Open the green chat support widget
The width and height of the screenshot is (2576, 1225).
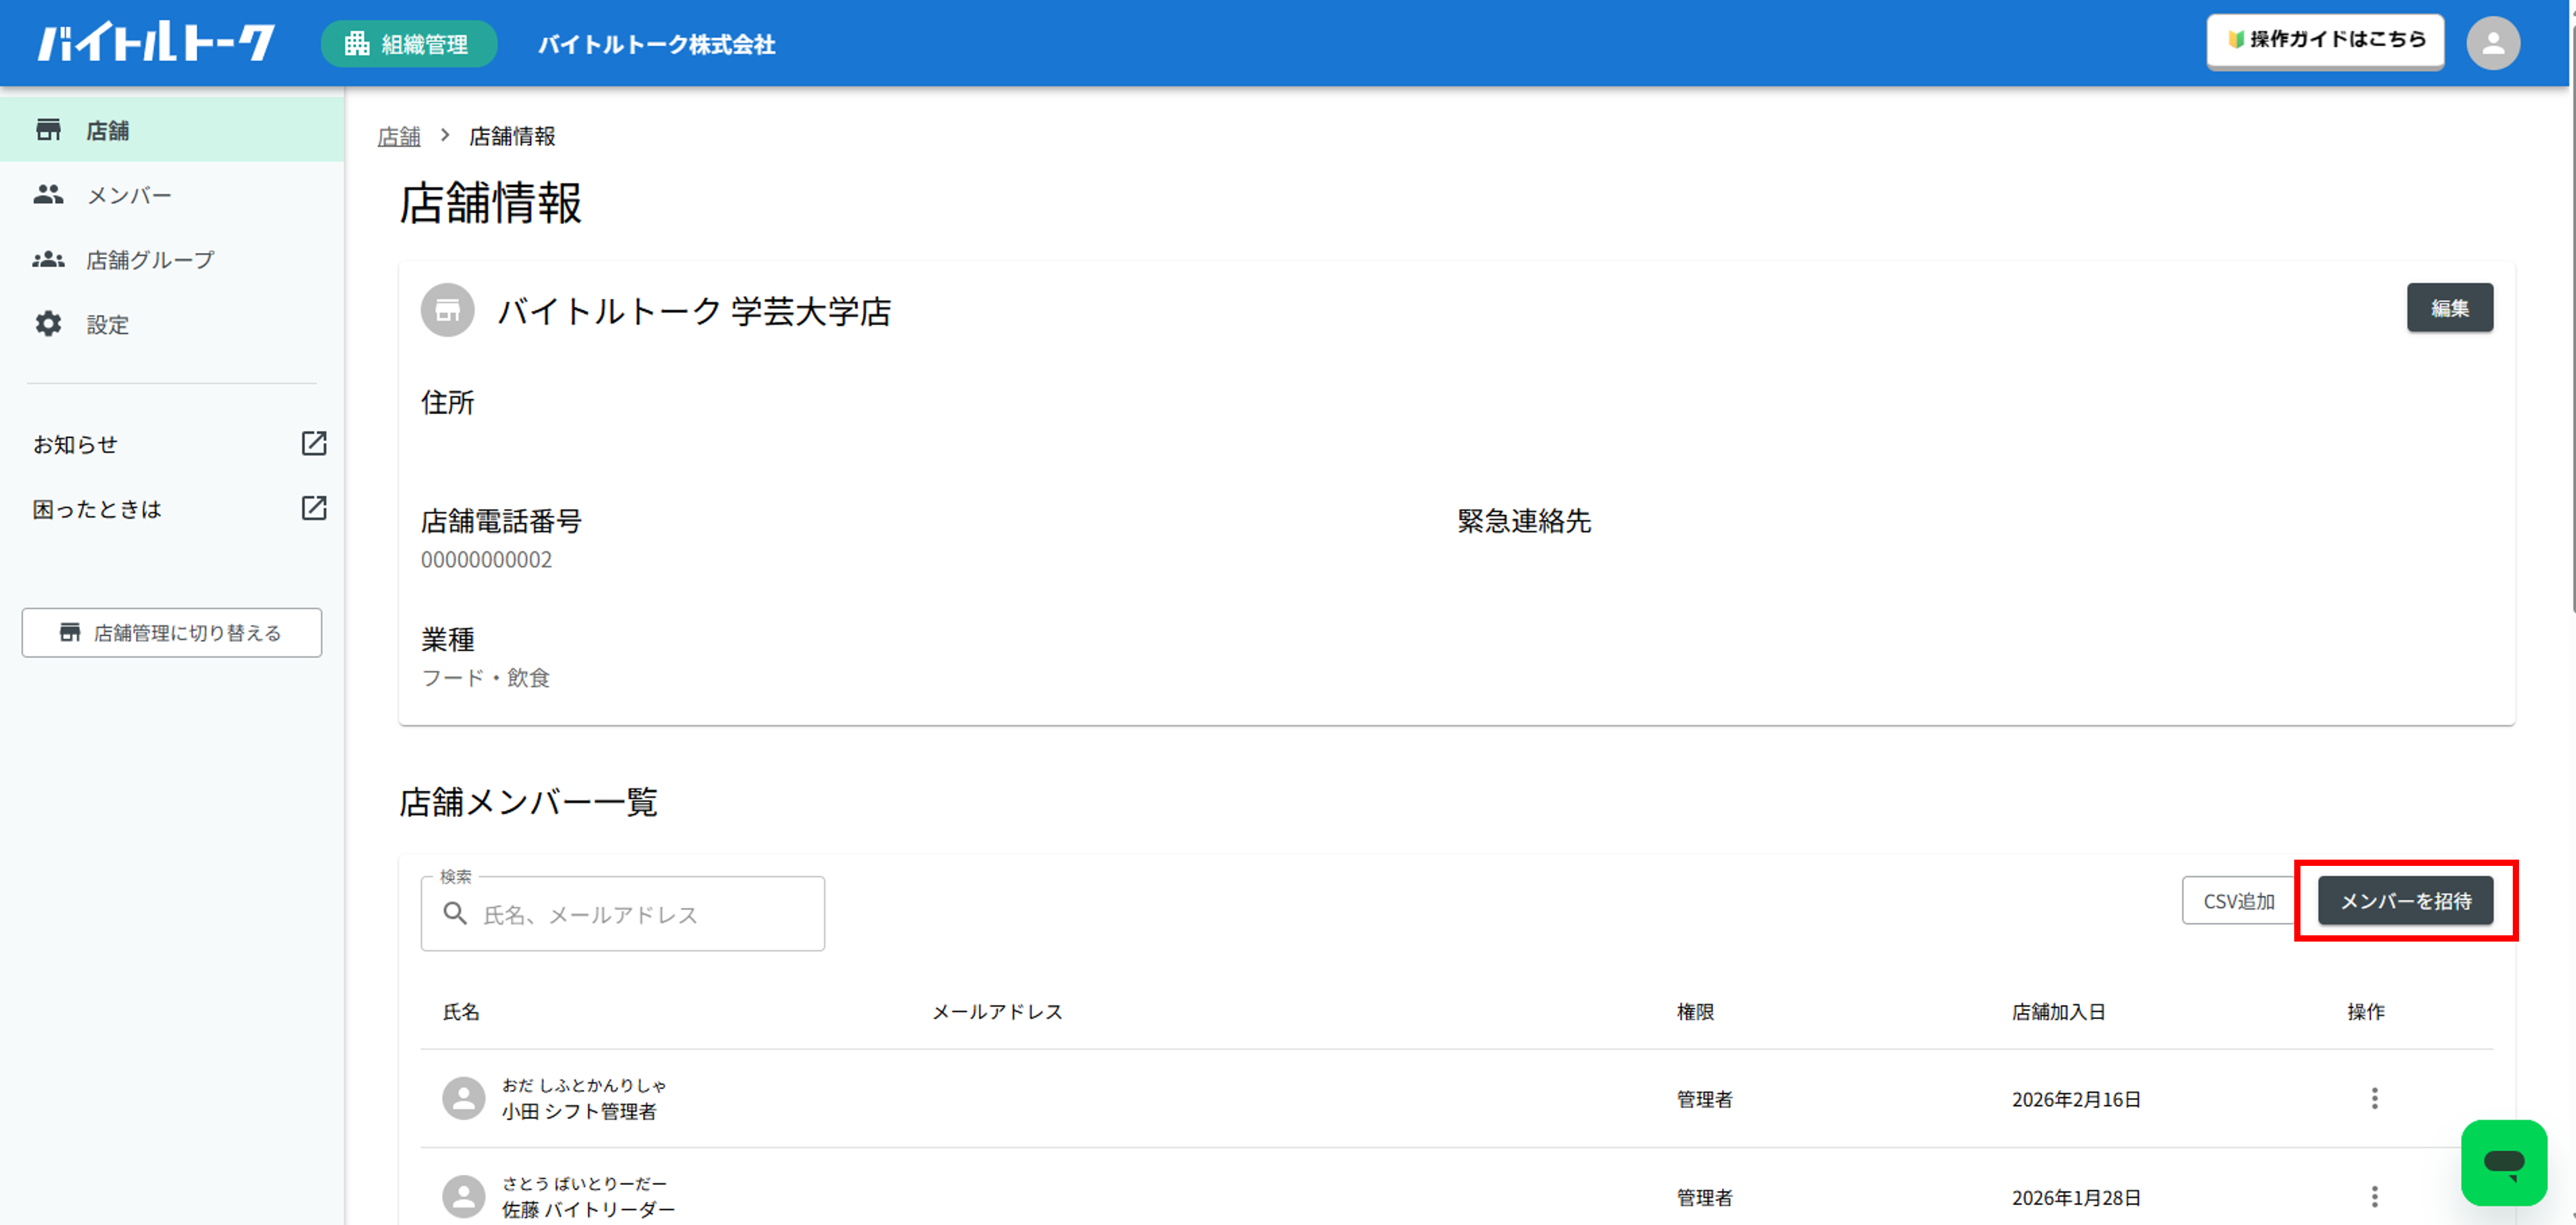pos(2503,1163)
